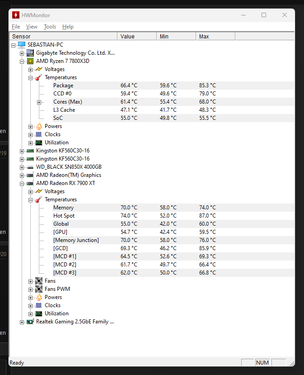304x375 pixels.
Task: Expand the Realtek Gaming 2.5GbE node
Action: [22, 322]
